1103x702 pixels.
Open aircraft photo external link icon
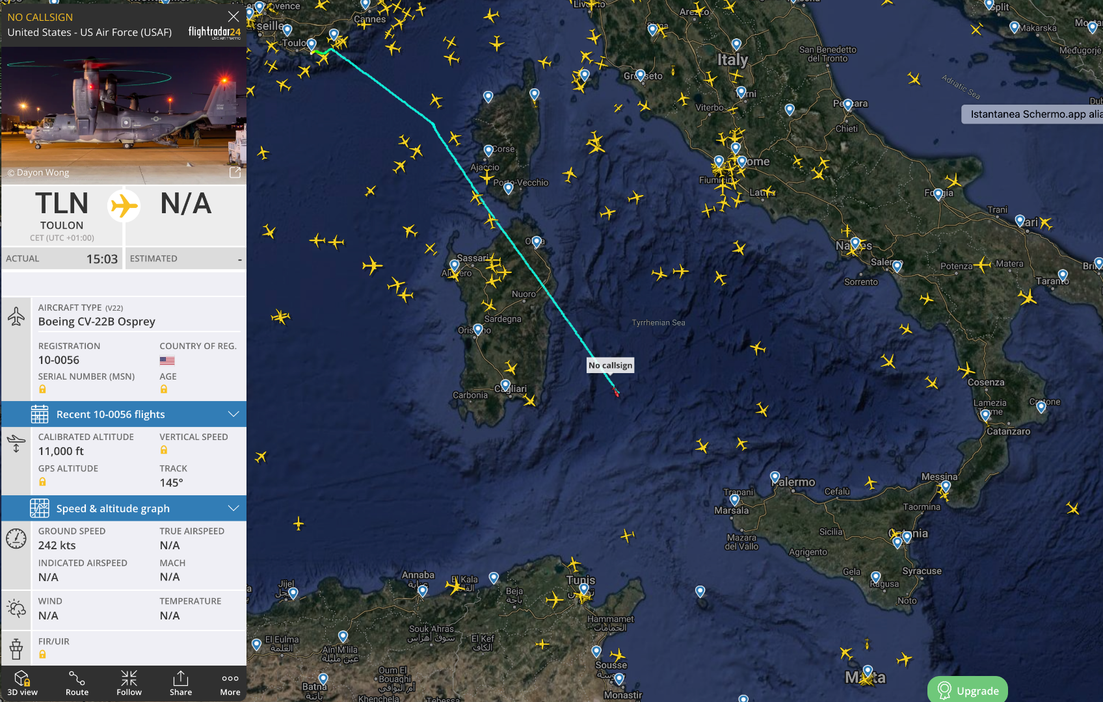pyautogui.click(x=235, y=172)
